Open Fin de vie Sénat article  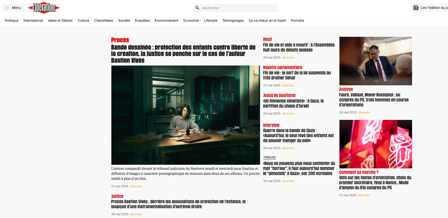pyautogui.click(x=297, y=75)
